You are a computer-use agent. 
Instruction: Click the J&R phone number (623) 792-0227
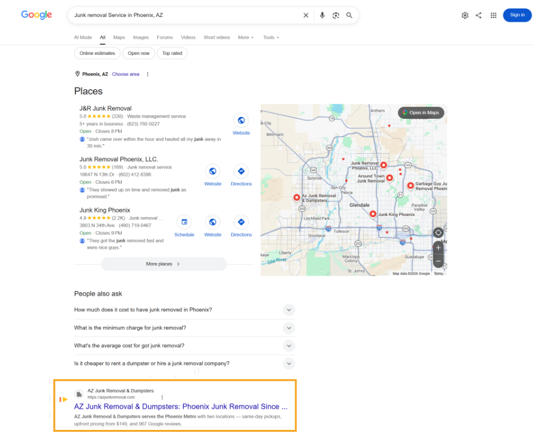pos(143,124)
